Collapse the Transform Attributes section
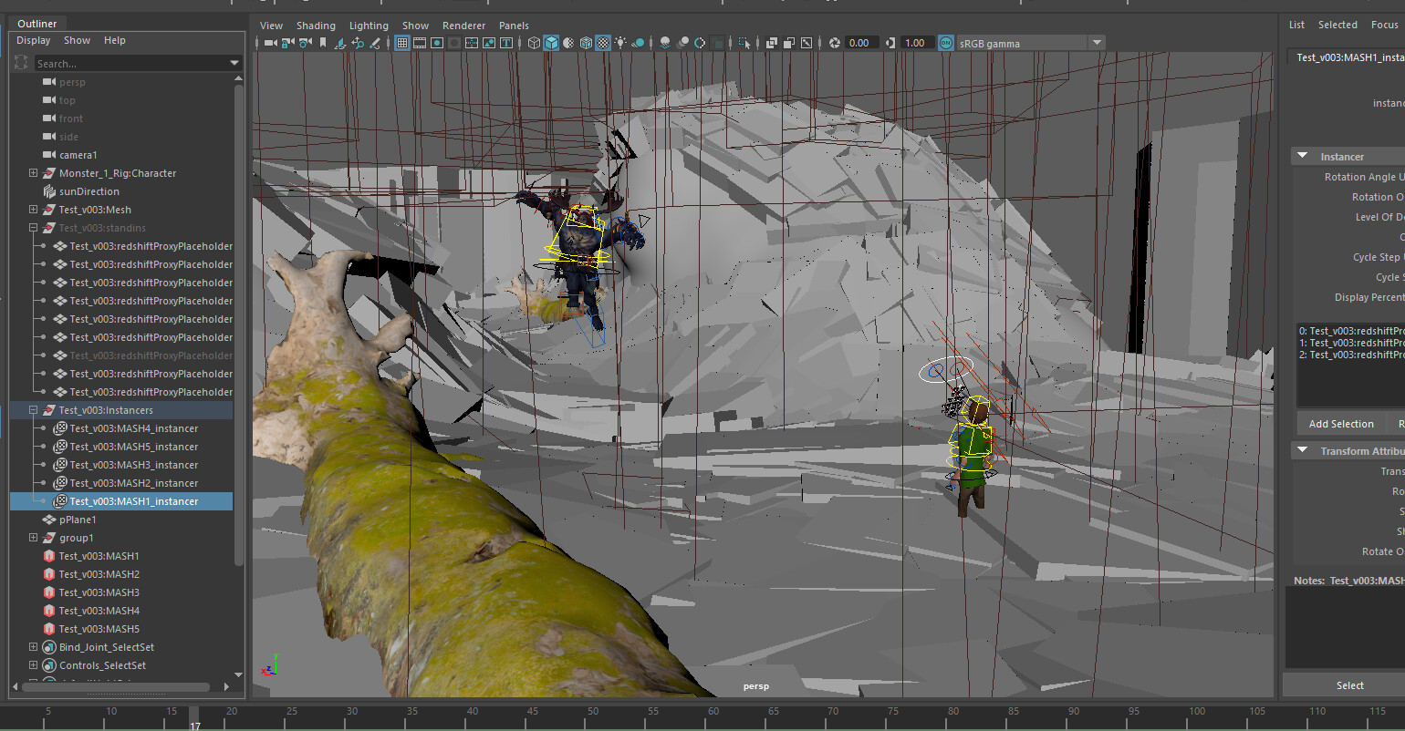 tap(1303, 450)
